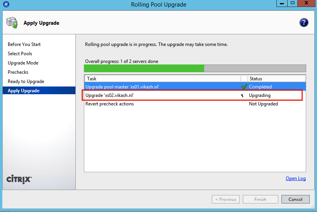Go to the Ready to Upgrade step

click(x=26, y=81)
